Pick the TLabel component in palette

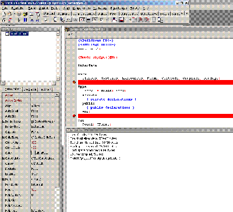[x=75, y=19]
